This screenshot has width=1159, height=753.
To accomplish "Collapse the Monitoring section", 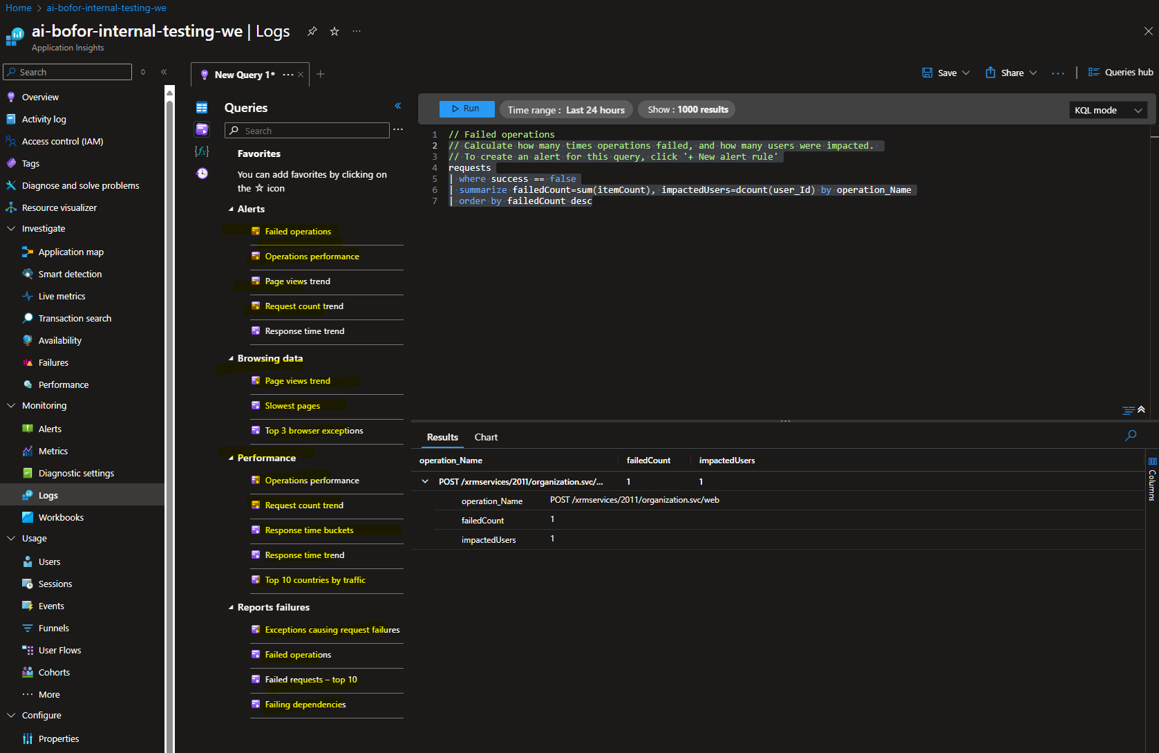I will pyautogui.click(x=11, y=405).
